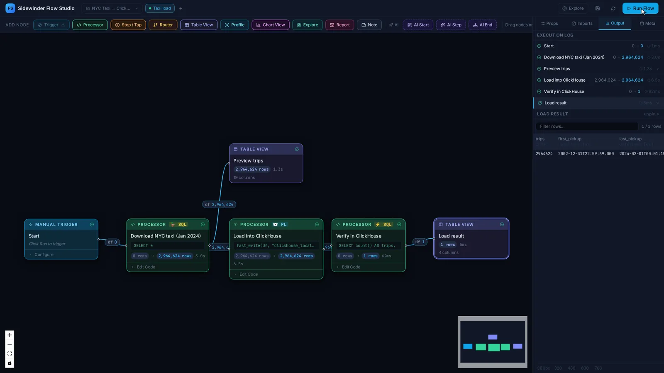Open the NYC Taxi project dropdown
The height and width of the screenshot is (373, 664).
(112, 8)
